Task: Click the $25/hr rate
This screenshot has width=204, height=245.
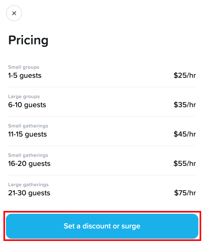Action: click(185, 76)
